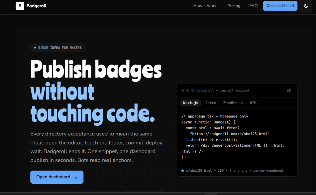Image resolution: width=316 pixels, height=195 pixels.
Task: Switch to the HTML snippet tab
Action: pyautogui.click(x=254, y=103)
